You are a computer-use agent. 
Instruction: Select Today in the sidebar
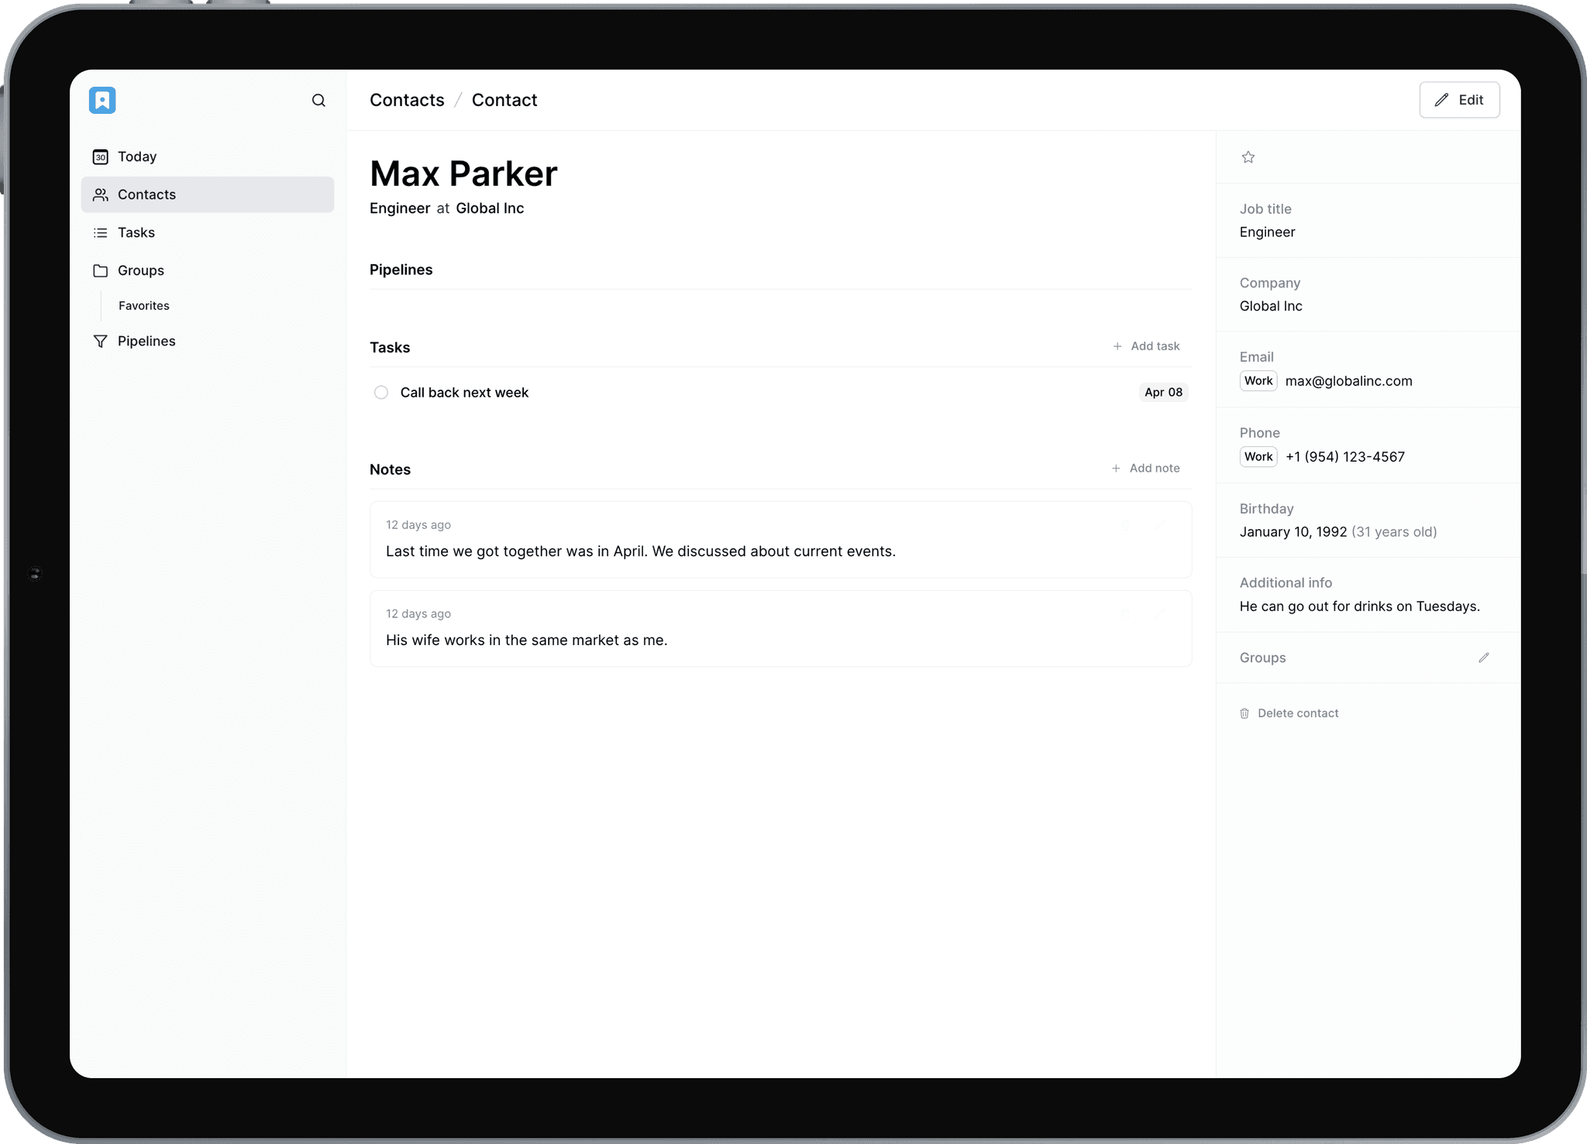(136, 156)
